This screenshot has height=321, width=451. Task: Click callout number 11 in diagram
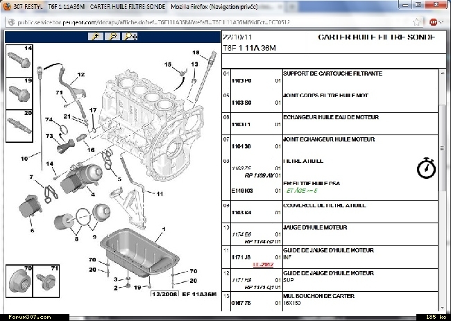tap(160, 194)
